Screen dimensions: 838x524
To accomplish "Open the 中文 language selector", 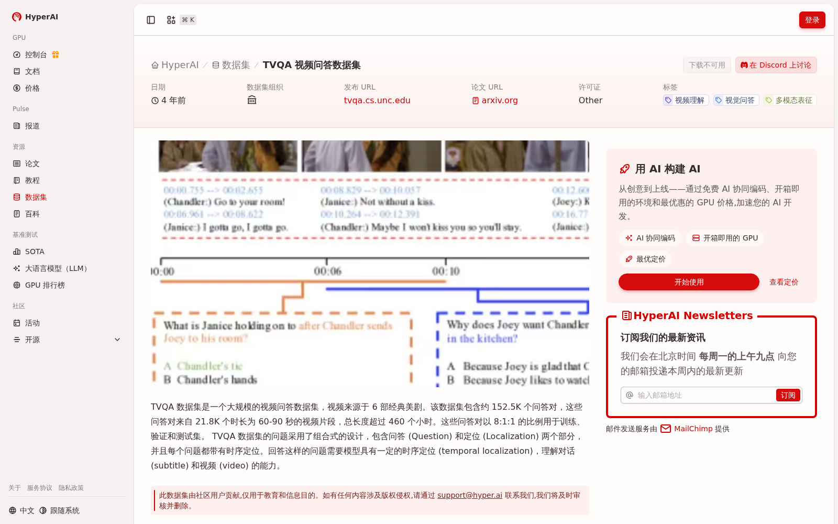I will 21,510.
